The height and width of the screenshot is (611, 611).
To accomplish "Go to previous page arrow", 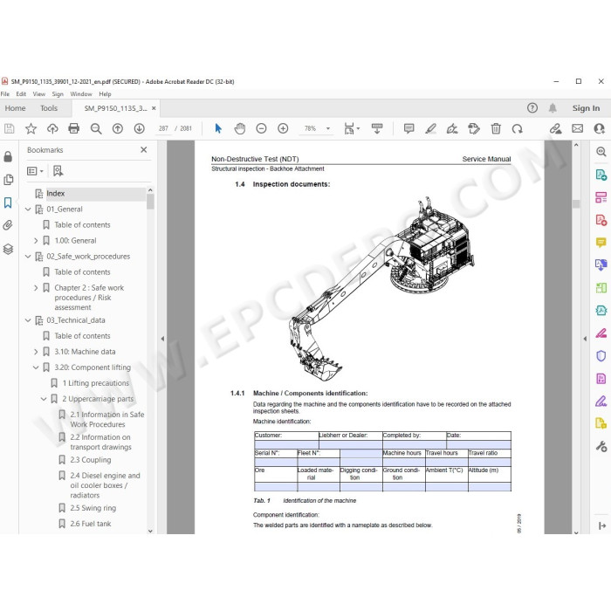I will tap(118, 128).
